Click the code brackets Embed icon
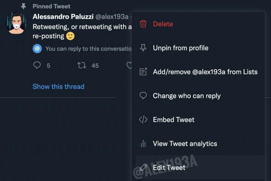271x181 pixels. (143, 120)
